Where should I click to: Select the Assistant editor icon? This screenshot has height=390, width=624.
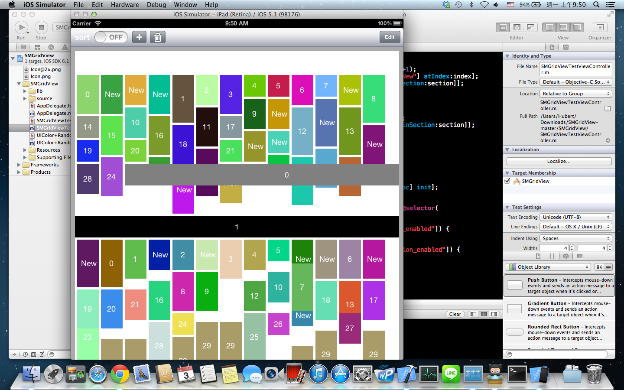pos(517,27)
